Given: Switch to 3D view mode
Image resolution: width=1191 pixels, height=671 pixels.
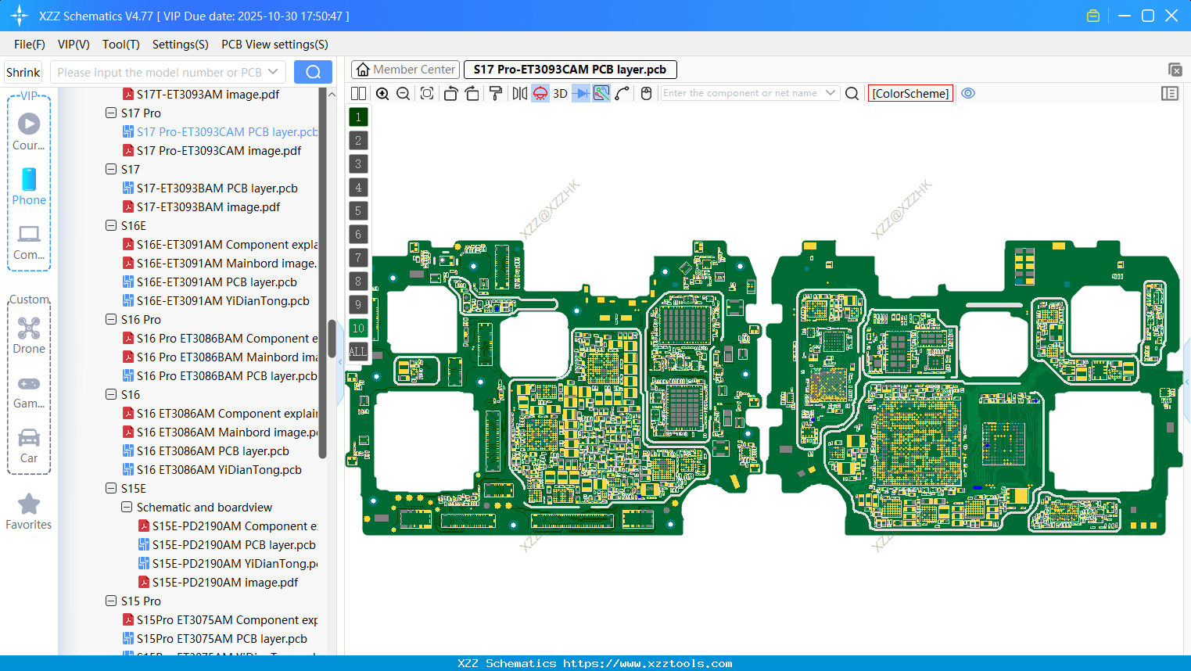Looking at the screenshot, I should click(558, 93).
